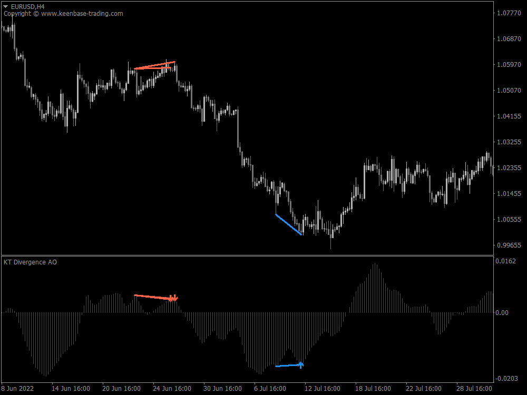Click the blue divergence trendline near the price low
Image resolution: width=527 pixels, height=395 pixels.
(x=288, y=224)
